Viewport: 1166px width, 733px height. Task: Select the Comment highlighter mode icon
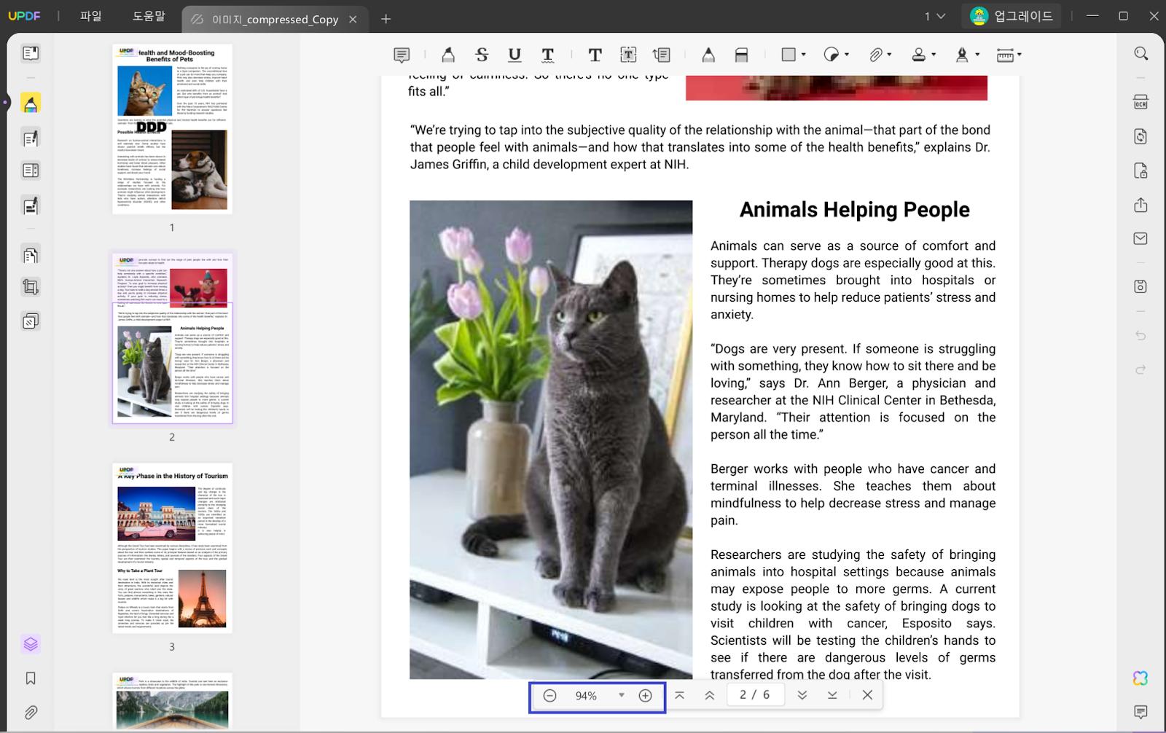click(x=31, y=103)
